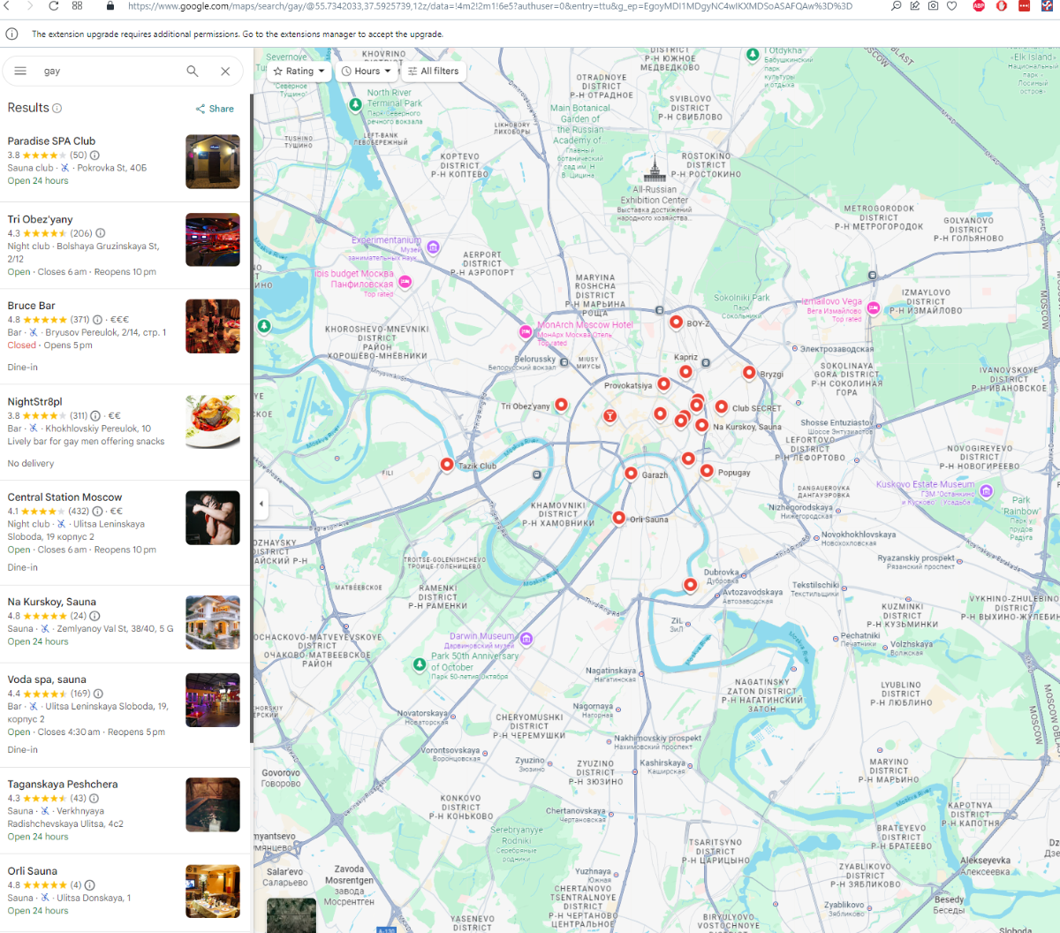Open the Bruce Bar result
This screenshot has height=933, width=1060.
125,337
